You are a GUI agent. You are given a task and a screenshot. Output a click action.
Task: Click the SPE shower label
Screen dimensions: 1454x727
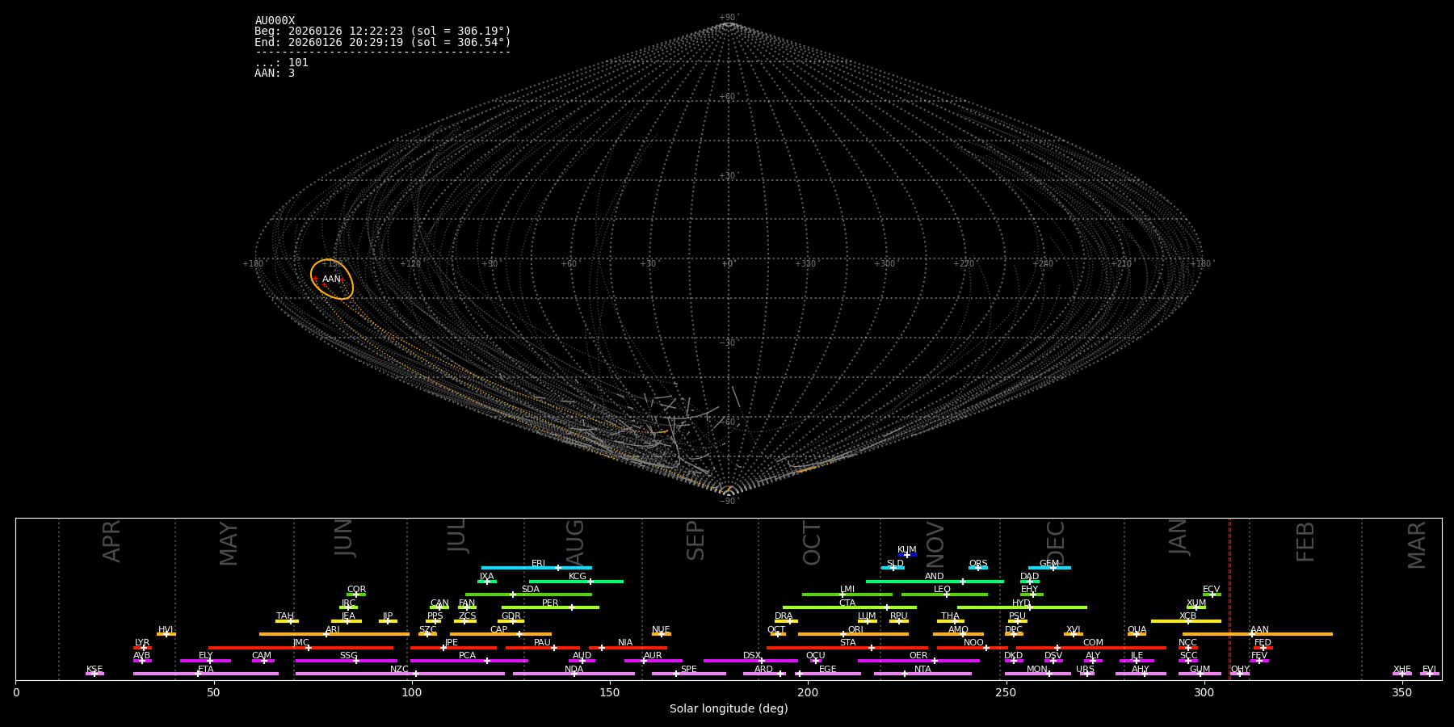pyautogui.click(x=688, y=670)
